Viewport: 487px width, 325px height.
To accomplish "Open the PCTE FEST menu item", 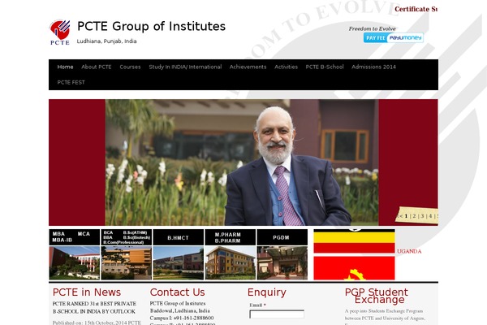I will click(x=71, y=82).
